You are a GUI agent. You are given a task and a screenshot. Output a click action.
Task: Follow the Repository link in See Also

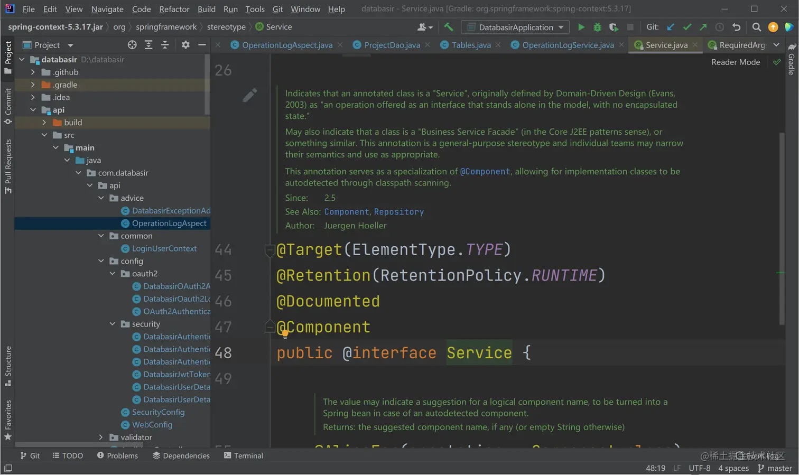pos(398,212)
